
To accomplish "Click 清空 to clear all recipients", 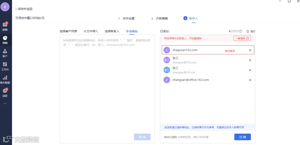I will (251, 31).
